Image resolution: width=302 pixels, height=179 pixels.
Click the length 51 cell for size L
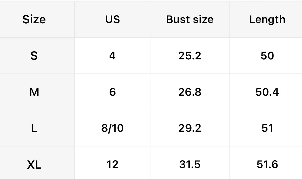267,128
